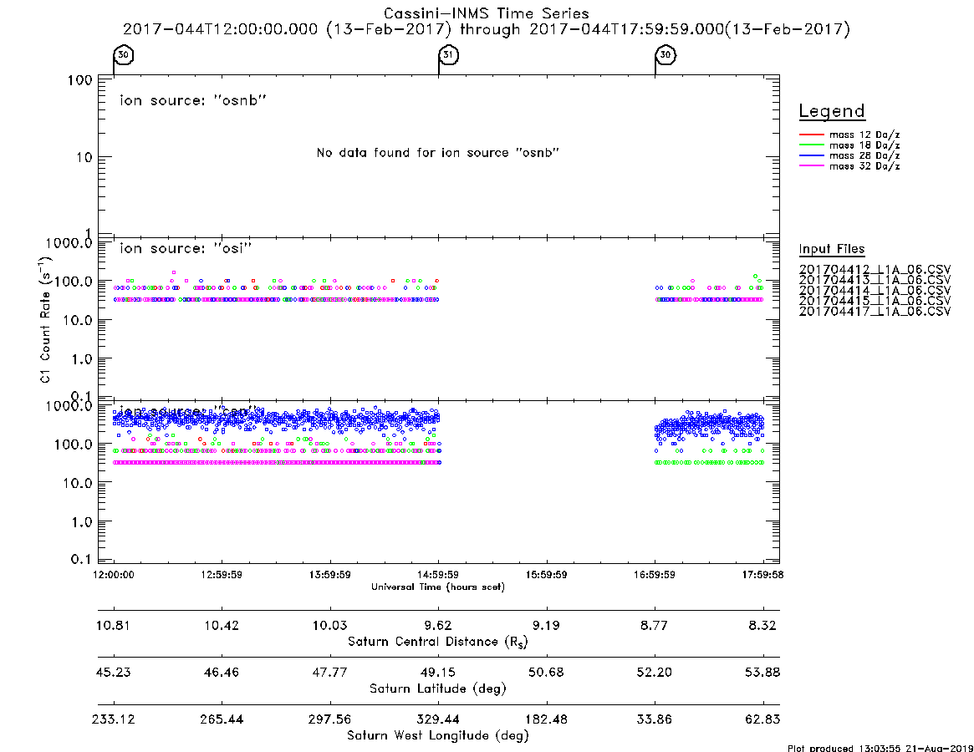Click the 15:59:59 time tick label
Viewport: 974px width, 752px height.
click(547, 575)
